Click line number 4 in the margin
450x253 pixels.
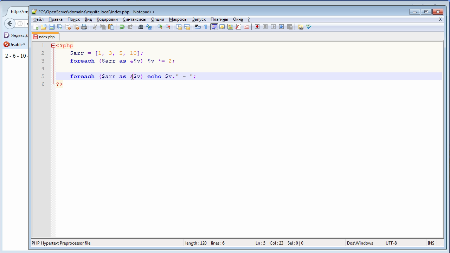[43, 69]
